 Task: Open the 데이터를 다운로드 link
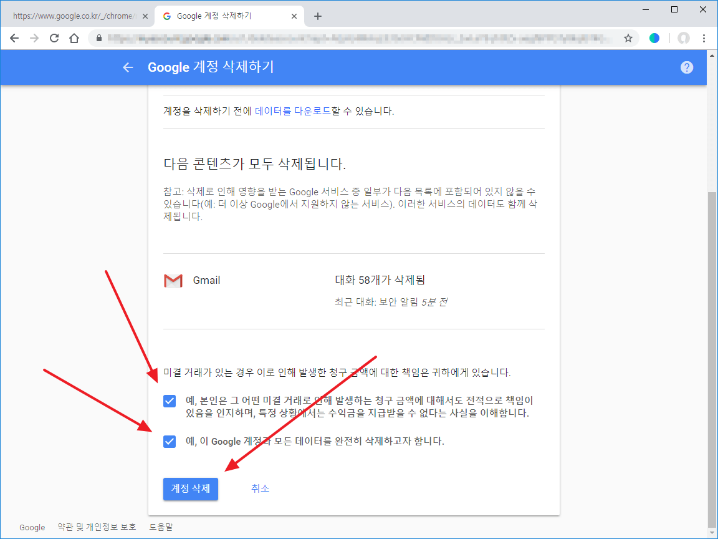coord(292,111)
